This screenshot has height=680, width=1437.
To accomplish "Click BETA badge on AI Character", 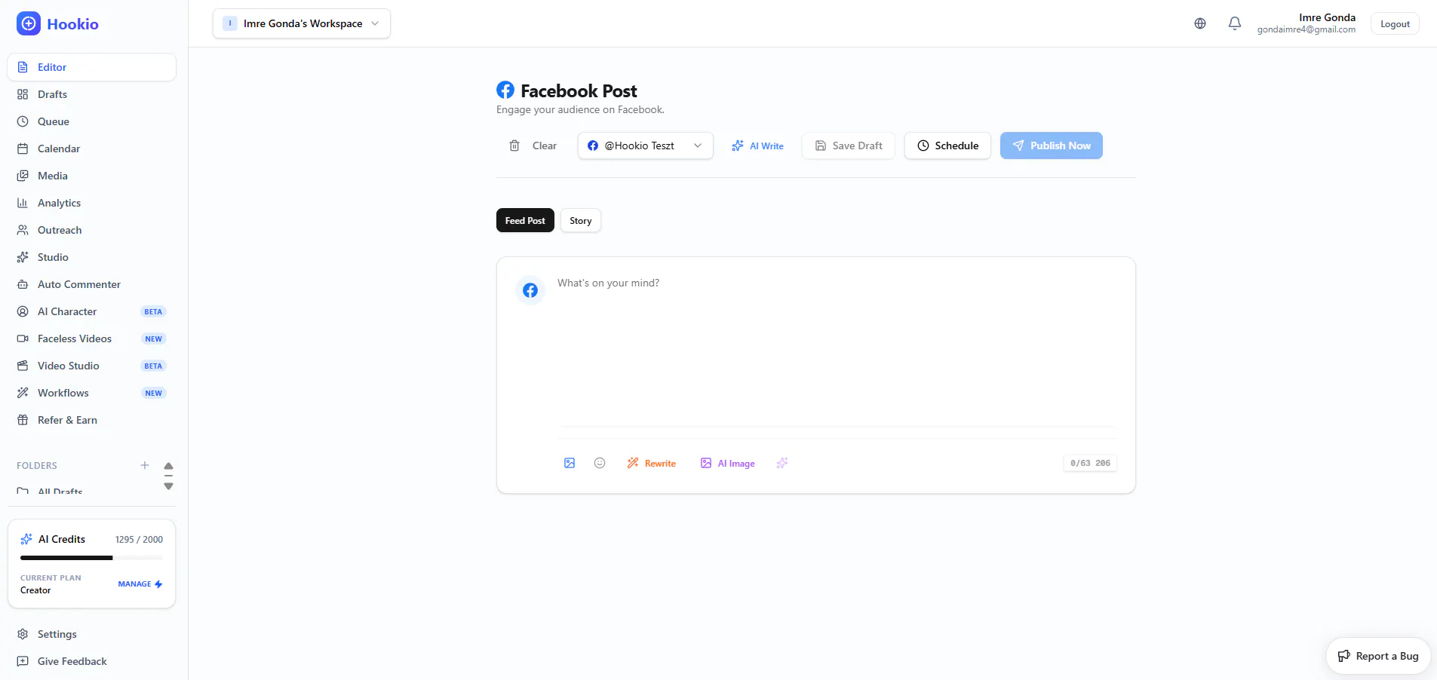I will coord(153,311).
